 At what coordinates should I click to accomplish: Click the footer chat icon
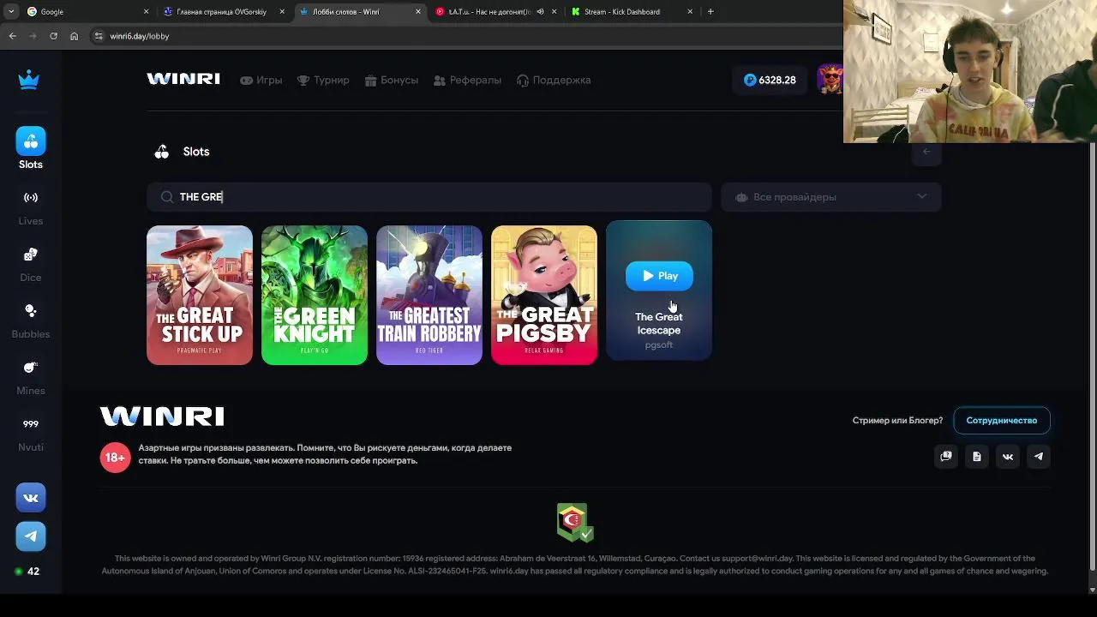pos(946,457)
